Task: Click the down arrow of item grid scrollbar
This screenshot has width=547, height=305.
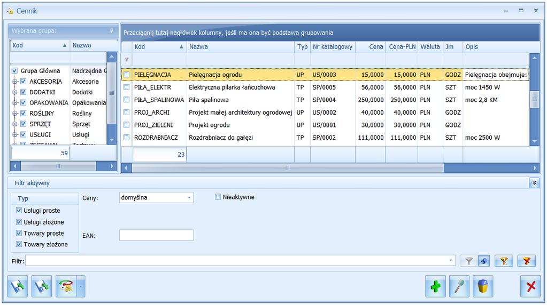Action: click(534, 141)
